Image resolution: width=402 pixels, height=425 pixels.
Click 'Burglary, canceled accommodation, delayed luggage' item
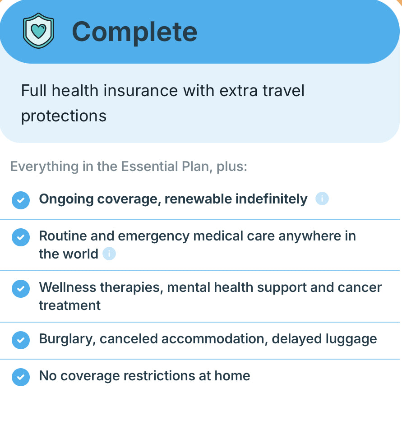[208, 339]
